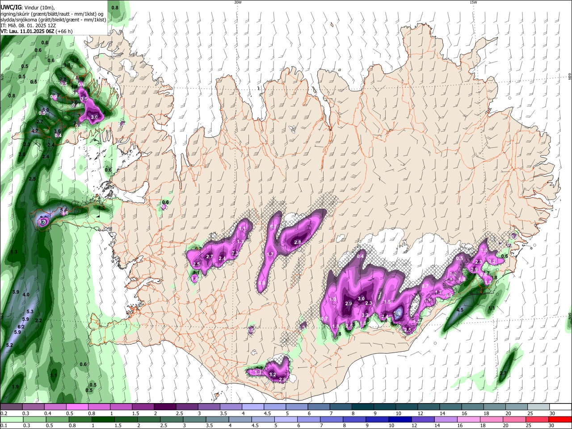Click the slydda/snjókoma description line in the header
This screenshot has width=572, height=429.
pyautogui.click(x=53, y=20)
